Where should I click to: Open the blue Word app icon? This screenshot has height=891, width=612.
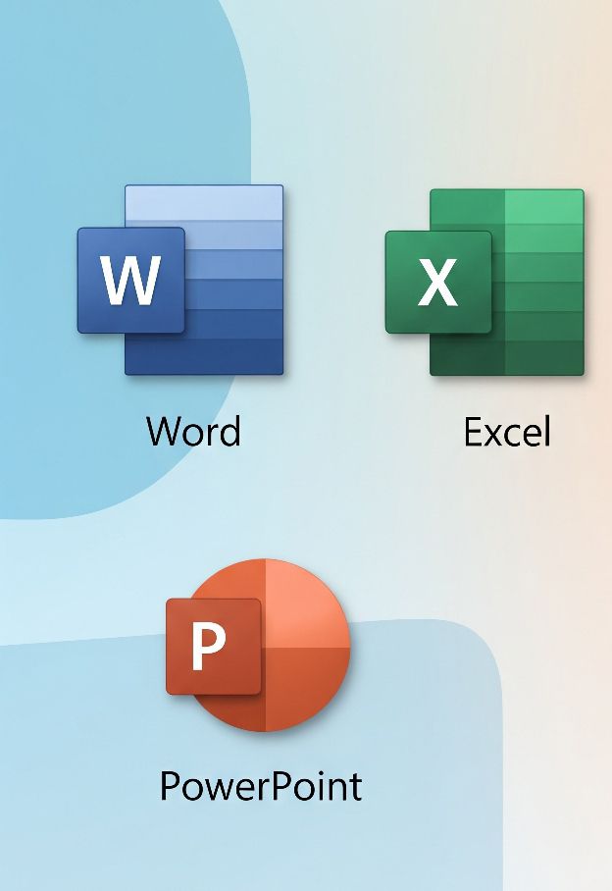click(x=180, y=280)
